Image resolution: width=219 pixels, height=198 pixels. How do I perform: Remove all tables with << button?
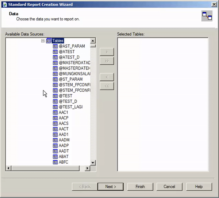click(107, 86)
